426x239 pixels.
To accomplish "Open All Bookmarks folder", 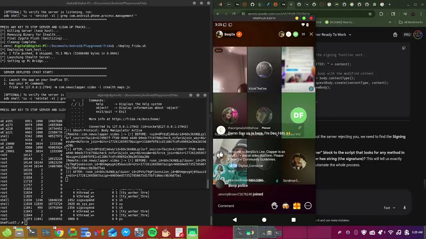I will (411, 22).
